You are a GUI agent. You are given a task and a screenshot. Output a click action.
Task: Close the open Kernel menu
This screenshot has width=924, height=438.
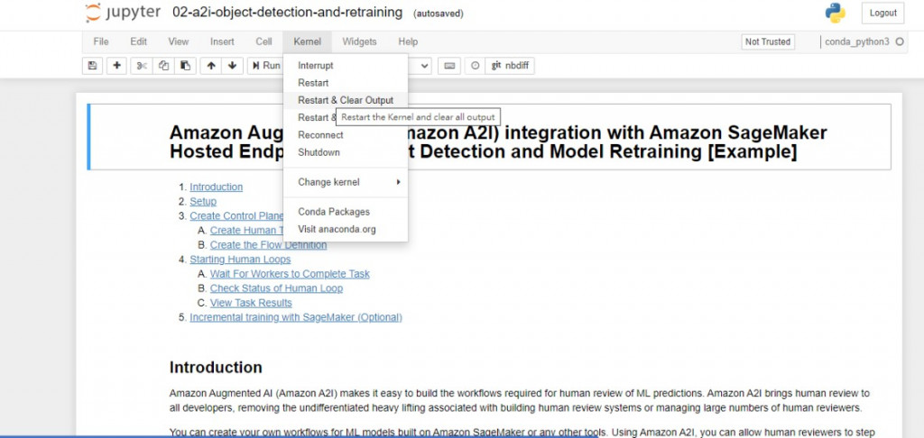pyautogui.click(x=308, y=41)
